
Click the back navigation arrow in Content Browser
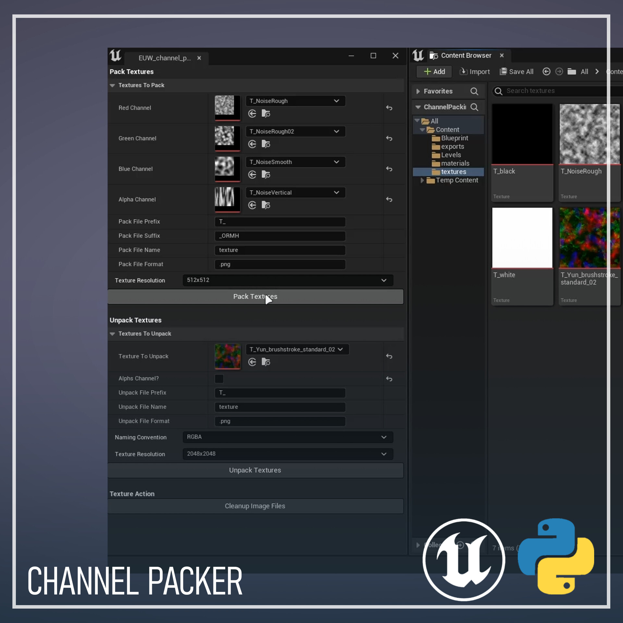point(546,71)
